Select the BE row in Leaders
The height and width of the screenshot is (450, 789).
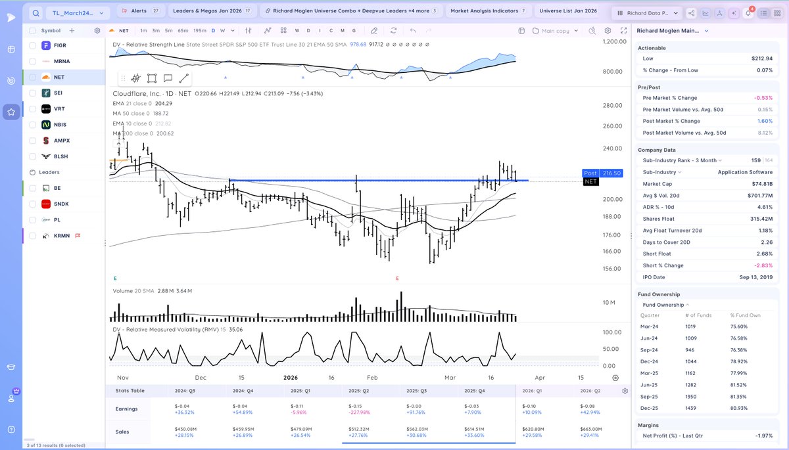pyautogui.click(x=64, y=188)
